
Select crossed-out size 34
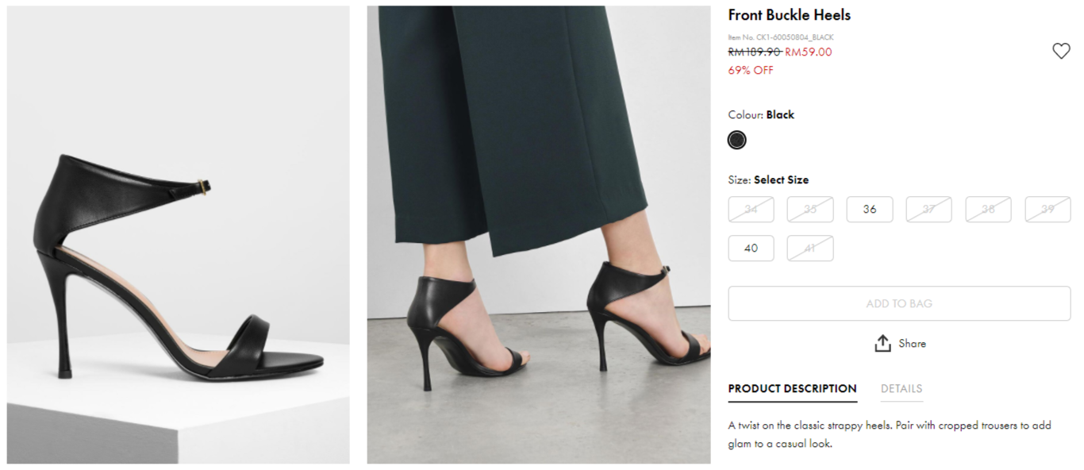[x=751, y=210]
